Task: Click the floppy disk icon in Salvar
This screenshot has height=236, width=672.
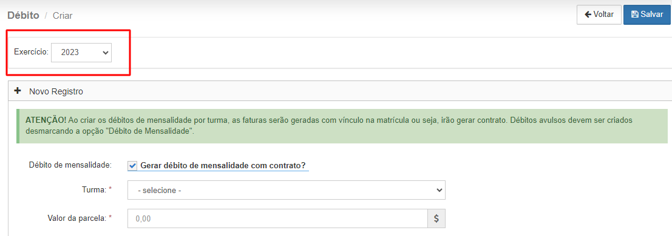Action: (x=635, y=15)
